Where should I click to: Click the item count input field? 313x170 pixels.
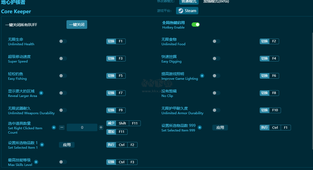coord(82,127)
